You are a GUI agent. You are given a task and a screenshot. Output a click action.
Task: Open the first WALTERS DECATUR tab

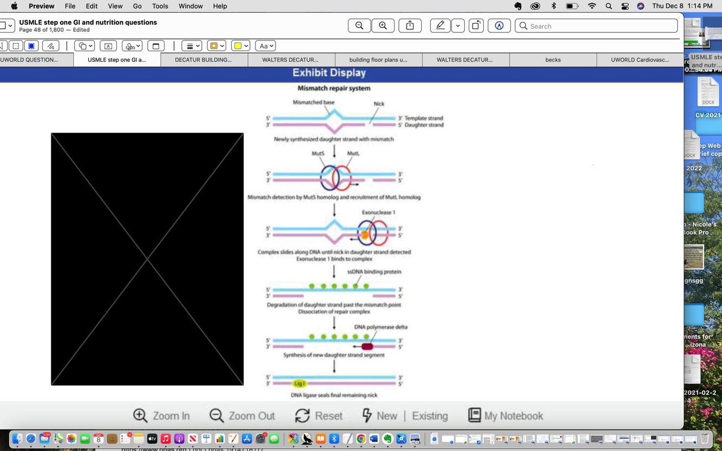[x=291, y=60]
